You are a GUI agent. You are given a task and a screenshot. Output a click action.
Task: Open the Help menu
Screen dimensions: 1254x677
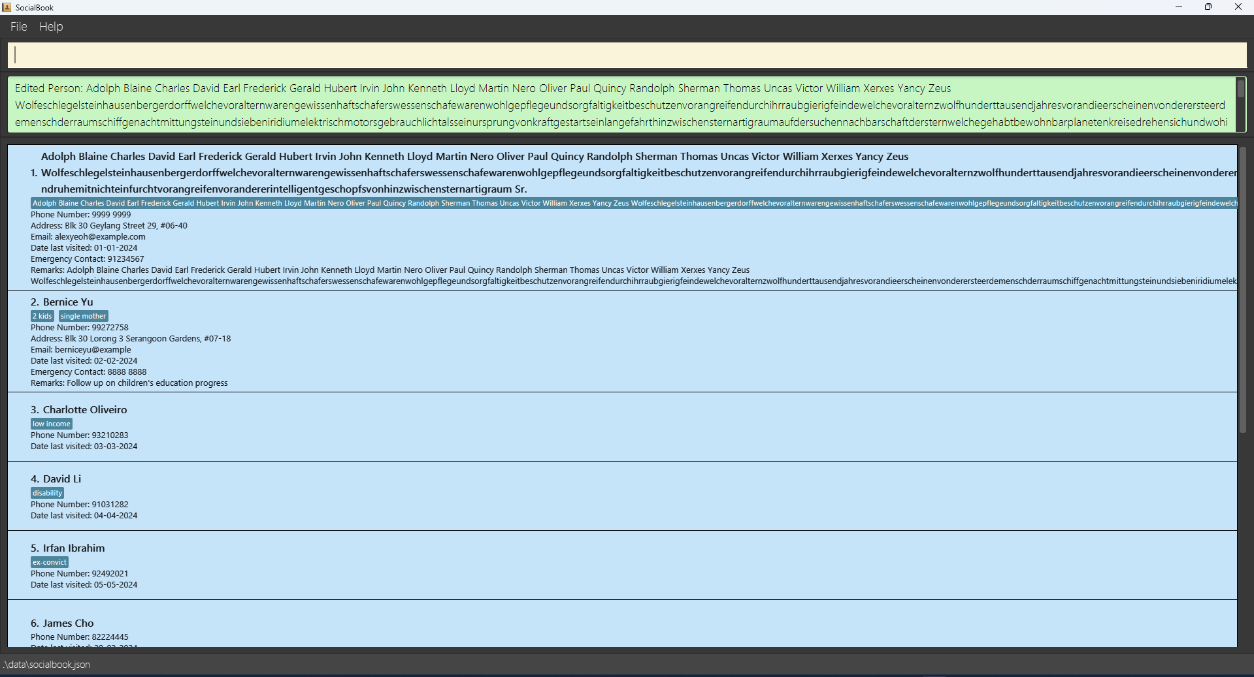(51, 27)
